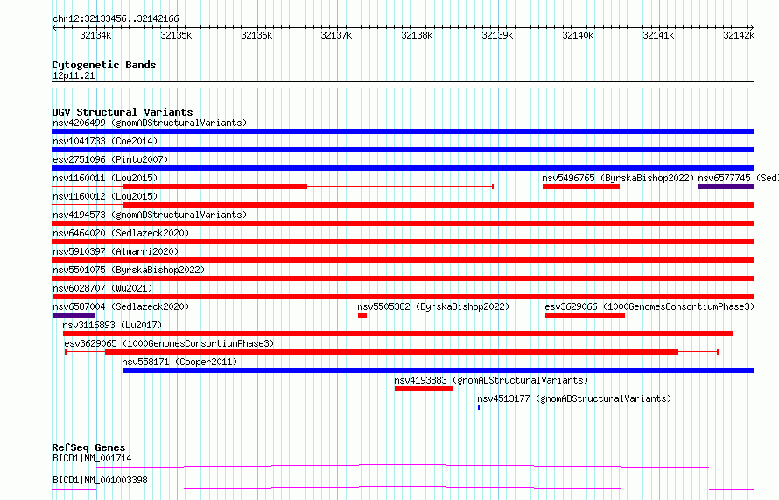Click the nsv4194573 (gnomADStructuralVariants) label
Screen dimensions: 779x500
(x=150, y=215)
